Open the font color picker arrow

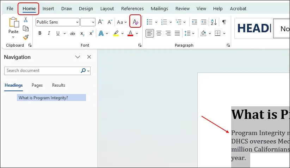pyautogui.click(x=137, y=33)
